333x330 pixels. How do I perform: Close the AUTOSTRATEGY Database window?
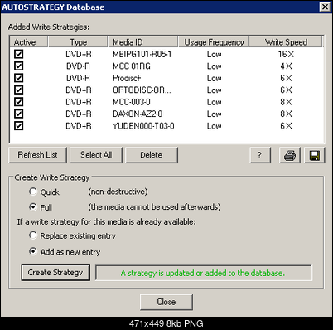pos(325,7)
